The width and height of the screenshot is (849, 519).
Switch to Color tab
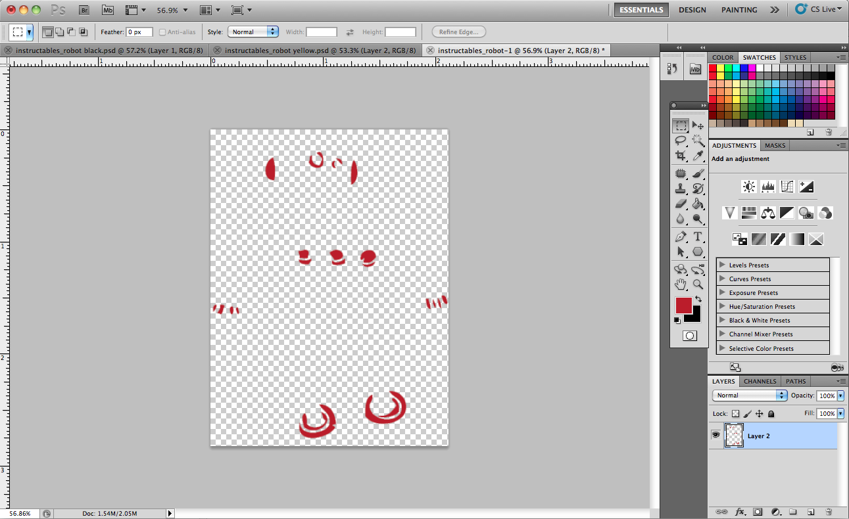(x=723, y=57)
